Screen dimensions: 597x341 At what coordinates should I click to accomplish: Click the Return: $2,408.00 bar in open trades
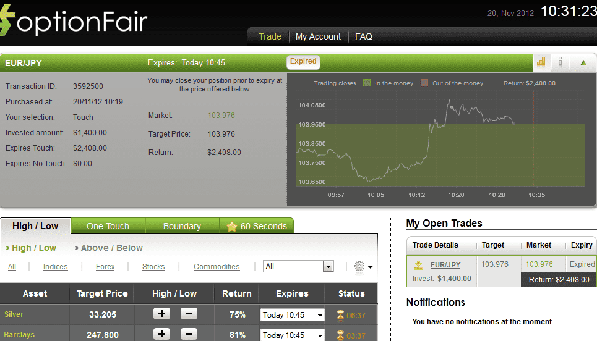559,279
